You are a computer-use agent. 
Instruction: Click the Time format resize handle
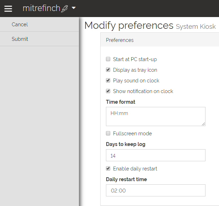(x=203, y=124)
